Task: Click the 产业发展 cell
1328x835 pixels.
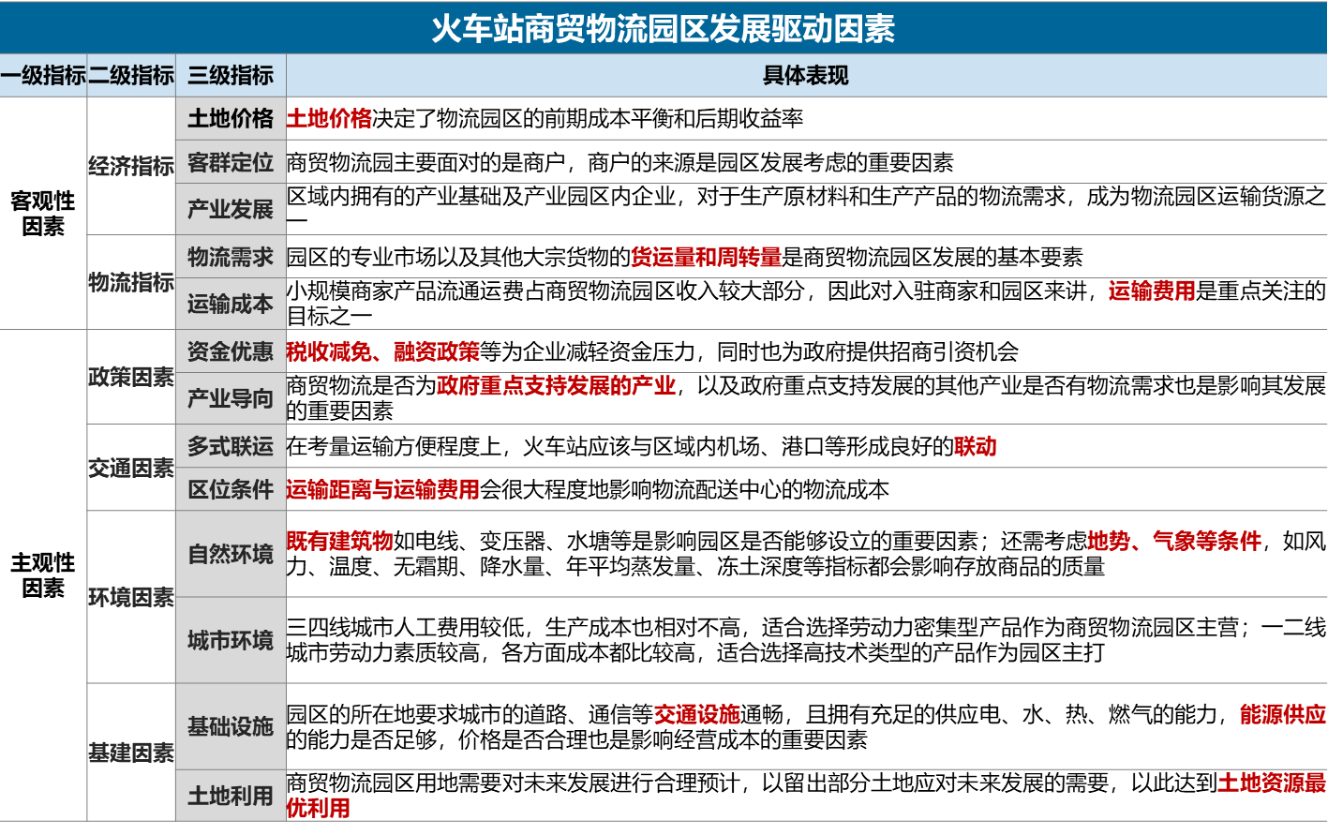Action: click(231, 209)
